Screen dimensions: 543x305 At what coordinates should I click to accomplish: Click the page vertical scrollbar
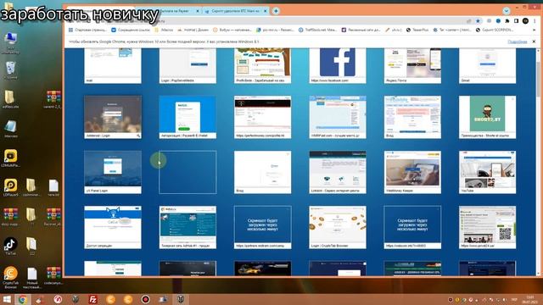point(538,80)
